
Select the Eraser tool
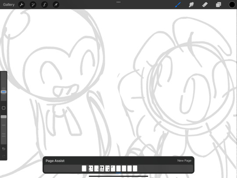(x=205, y=5)
